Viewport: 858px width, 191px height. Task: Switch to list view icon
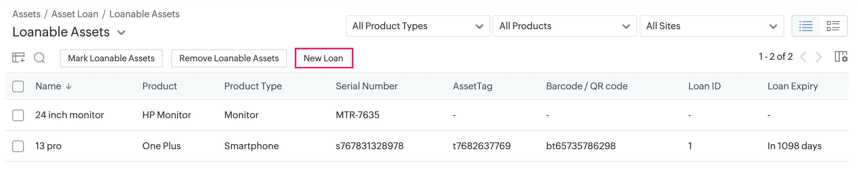(x=806, y=26)
